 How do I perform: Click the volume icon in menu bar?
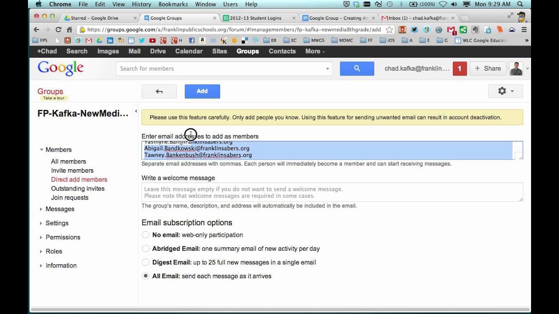(455, 4)
